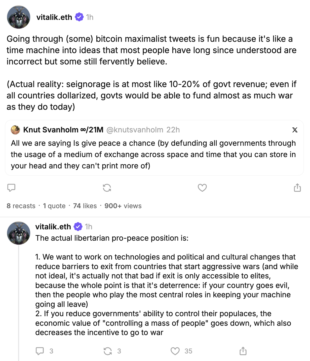Share the libertarian pro-peace reply

pyautogui.click(x=243, y=351)
